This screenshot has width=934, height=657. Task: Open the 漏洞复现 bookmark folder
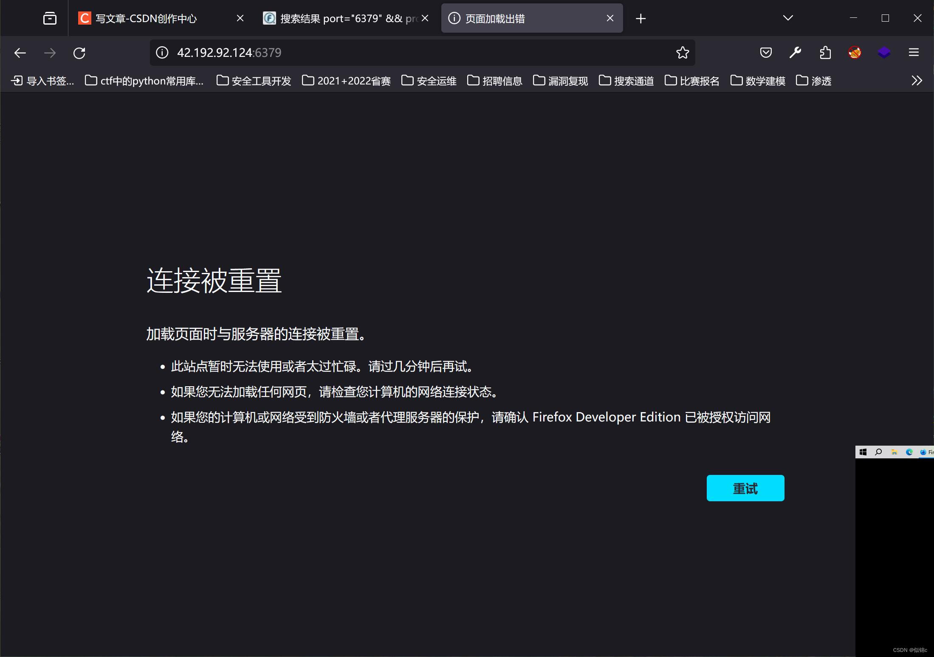[561, 81]
